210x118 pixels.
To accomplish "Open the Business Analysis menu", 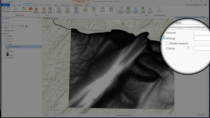I will coord(136,10).
